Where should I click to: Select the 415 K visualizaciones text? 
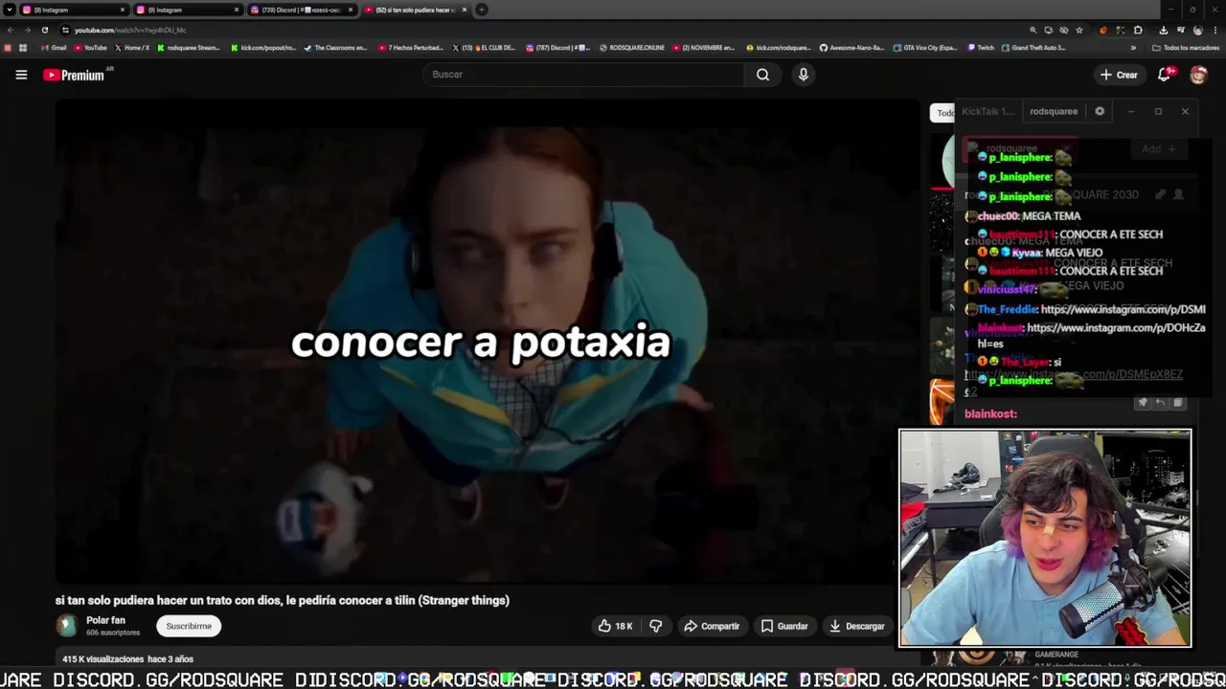coord(103,659)
